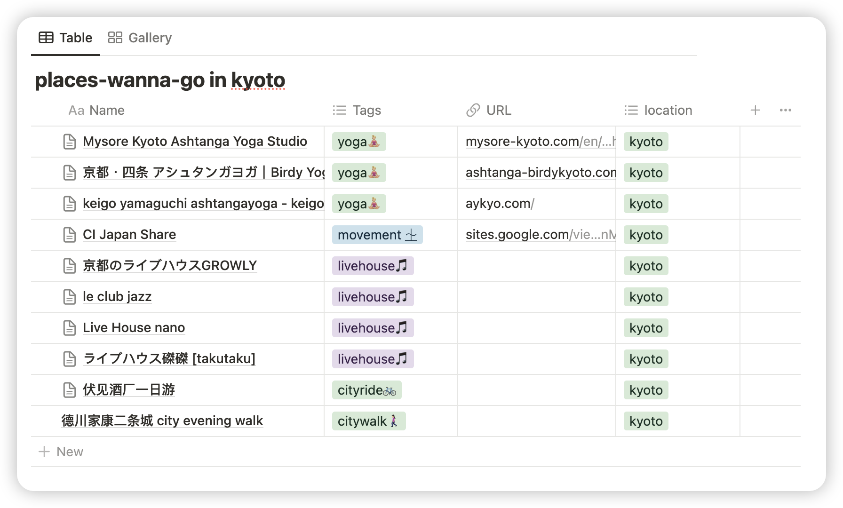Open keigo yamaguchi ashtangayoga page
This screenshot has height=508, width=843.
coord(203,203)
